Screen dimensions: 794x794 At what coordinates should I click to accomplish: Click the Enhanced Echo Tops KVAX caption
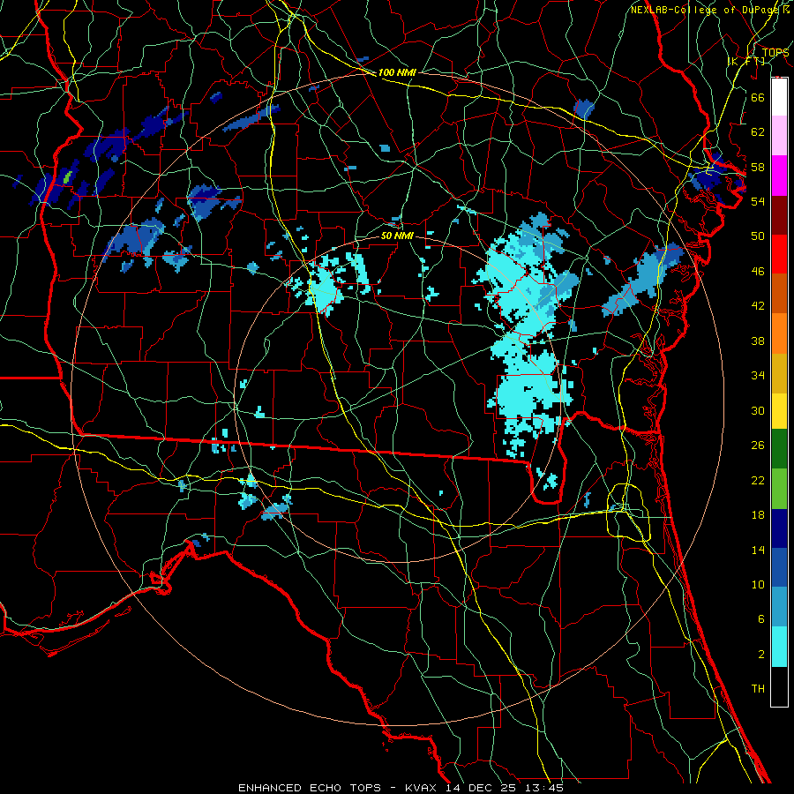coord(401,788)
